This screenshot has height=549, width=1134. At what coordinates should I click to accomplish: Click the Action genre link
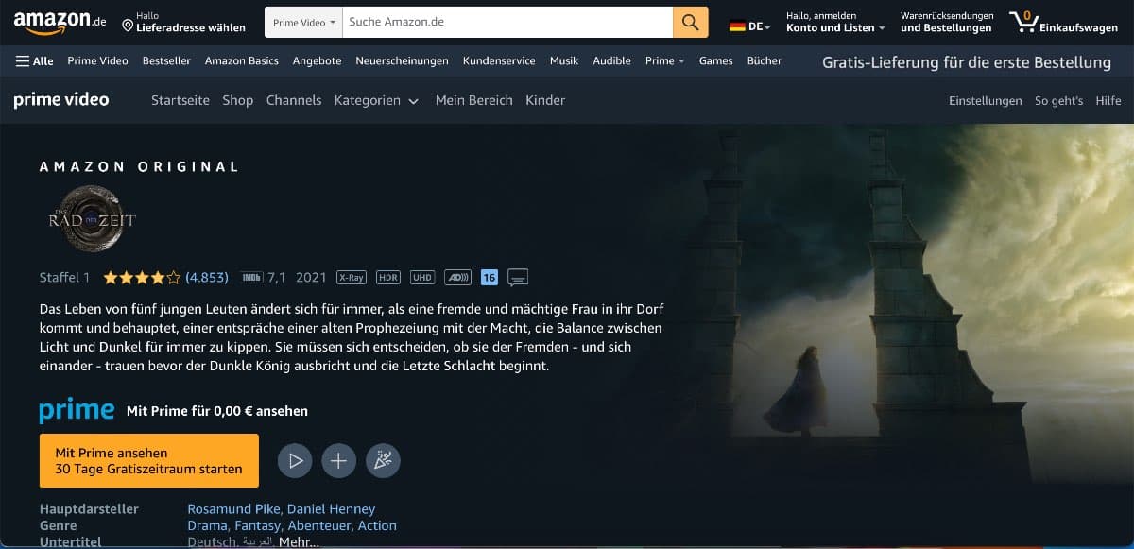378,525
